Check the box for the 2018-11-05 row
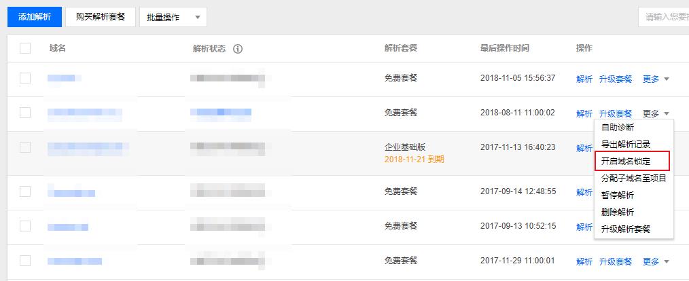The image size is (689, 281). click(x=25, y=78)
